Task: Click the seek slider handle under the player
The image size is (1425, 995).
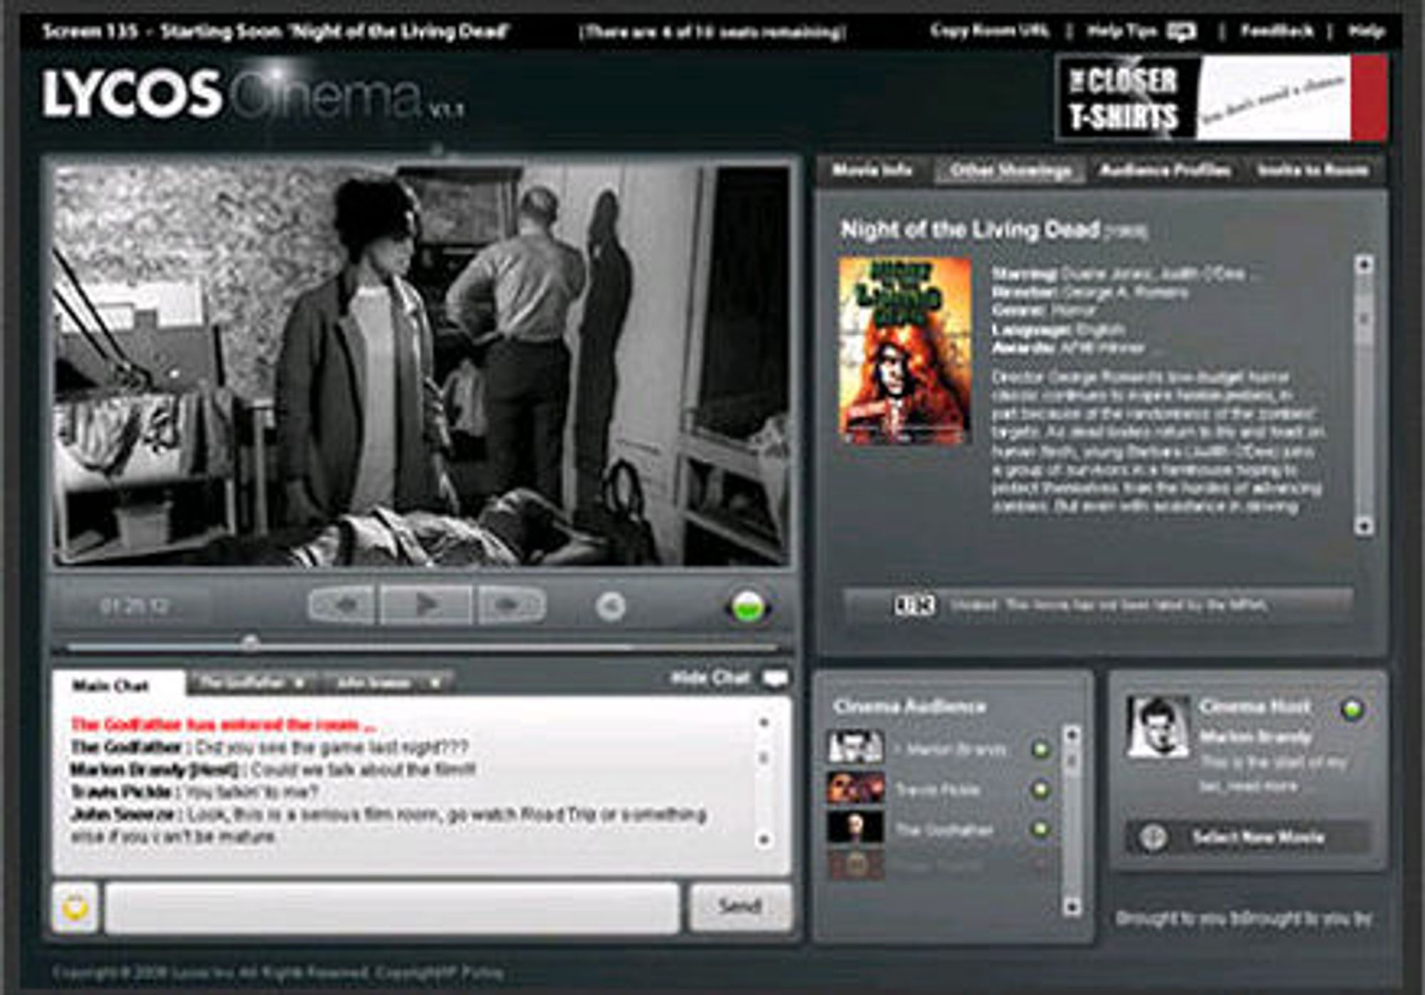Action: tap(249, 644)
